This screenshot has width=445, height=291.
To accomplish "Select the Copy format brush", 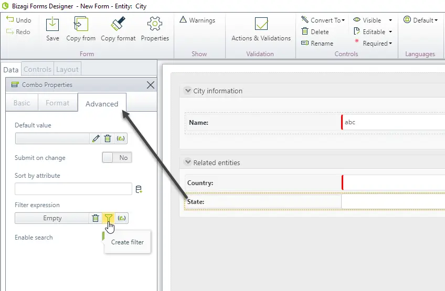I will (x=118, y=29).
